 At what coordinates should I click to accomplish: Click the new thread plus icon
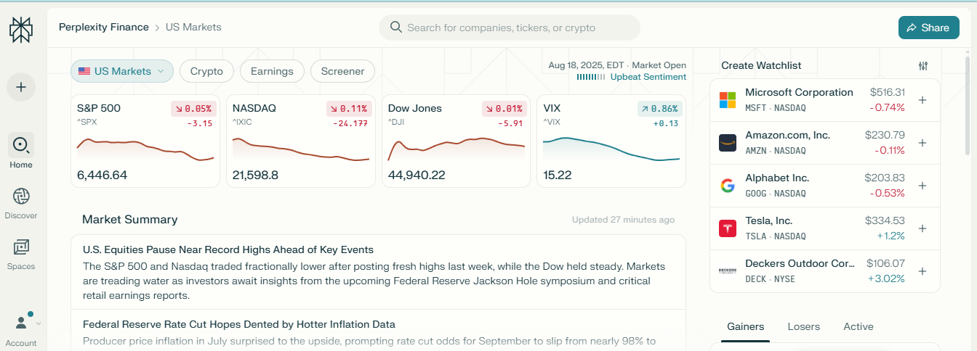(x=21, y=87)
